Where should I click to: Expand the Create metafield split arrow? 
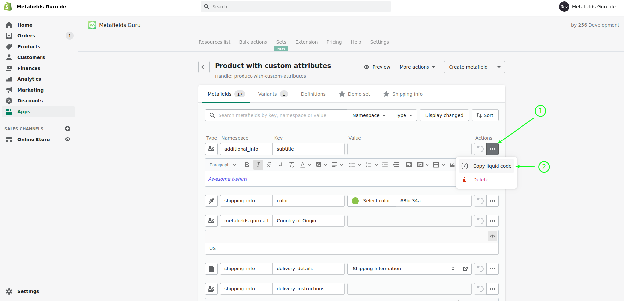(x=499, y=67)
